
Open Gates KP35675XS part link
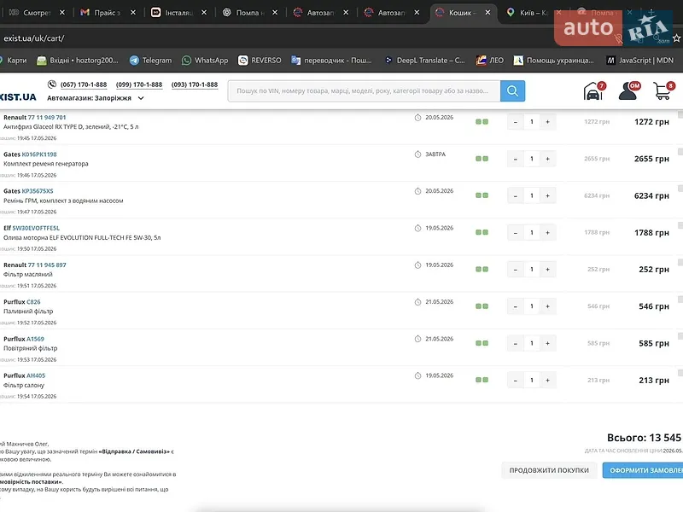(38, 191)
